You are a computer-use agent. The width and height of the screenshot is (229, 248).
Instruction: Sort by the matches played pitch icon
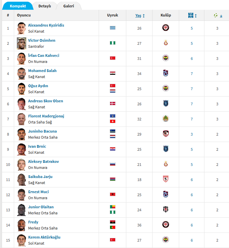pyautogui.click(x=191, y=15)
